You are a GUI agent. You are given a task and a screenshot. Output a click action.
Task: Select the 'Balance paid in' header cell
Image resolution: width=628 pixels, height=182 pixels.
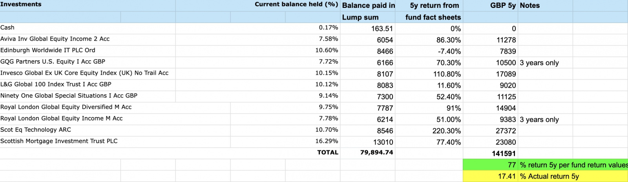(368, 5)
